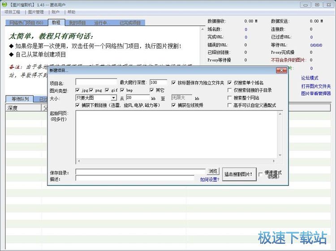The width and height of the screenshot is (336, 251).
Task: Open the 运行中 tab
Action: (x=102, y=23)
